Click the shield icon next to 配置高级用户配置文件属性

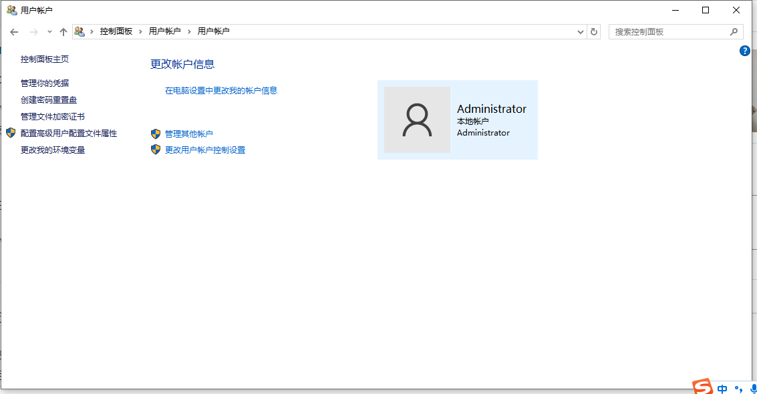[10, 133]
